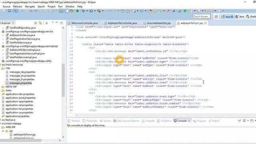Open the Search menu
256x144 pixels.
[41, 6]
